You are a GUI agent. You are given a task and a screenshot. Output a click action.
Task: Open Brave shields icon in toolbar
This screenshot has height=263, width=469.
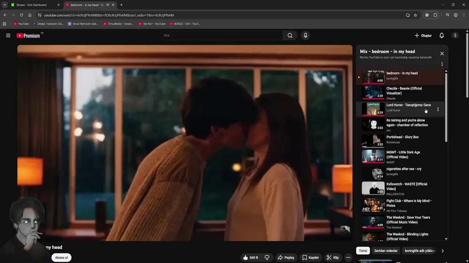(x=427, y=15)
